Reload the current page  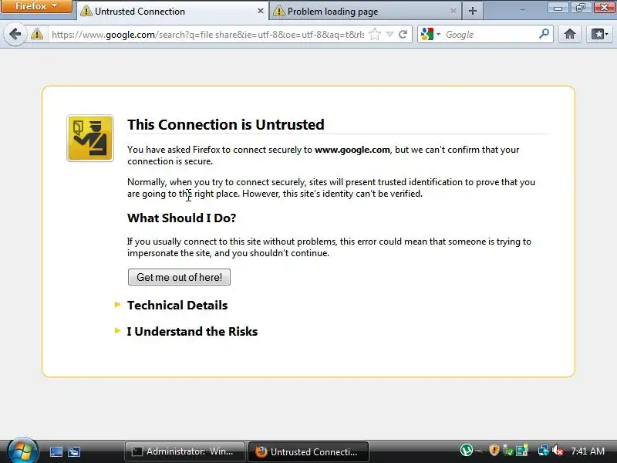pos(403,35)
